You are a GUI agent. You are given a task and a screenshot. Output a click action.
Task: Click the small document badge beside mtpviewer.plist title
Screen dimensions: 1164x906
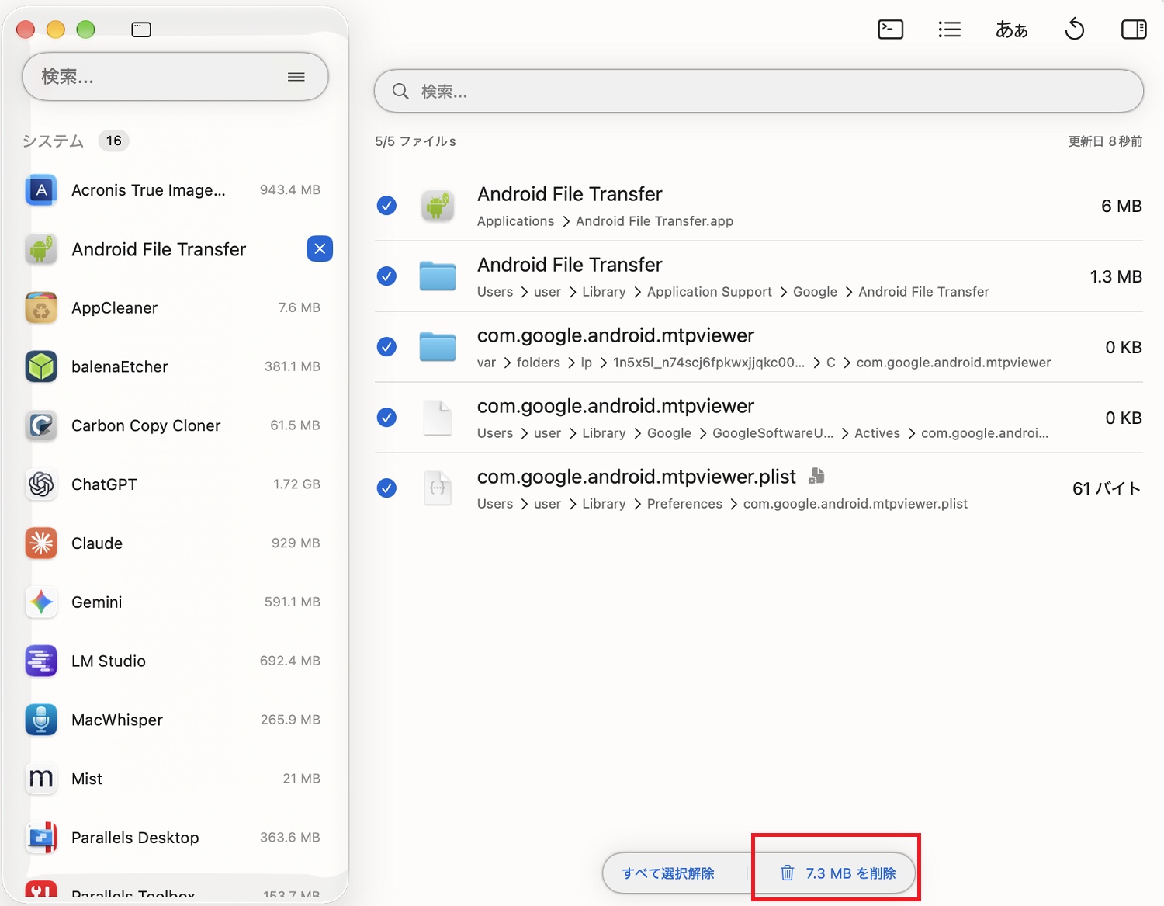(816, 476)
